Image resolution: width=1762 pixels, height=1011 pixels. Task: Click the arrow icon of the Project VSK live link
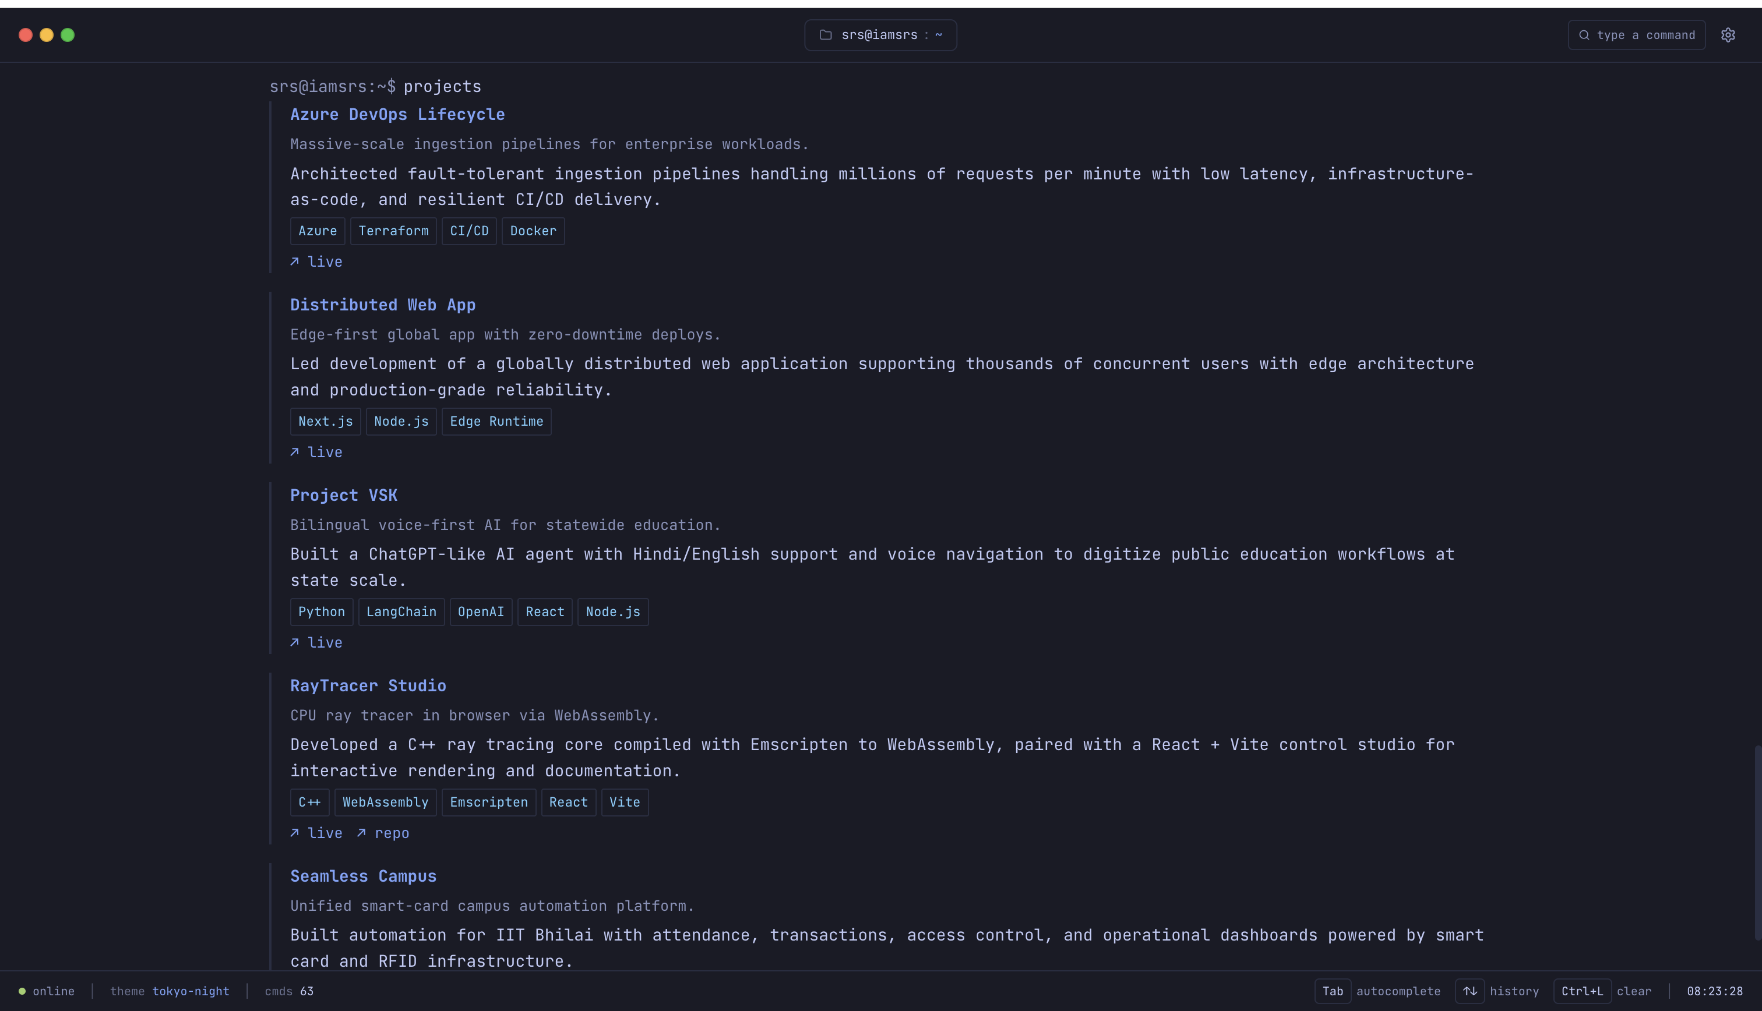294,642
